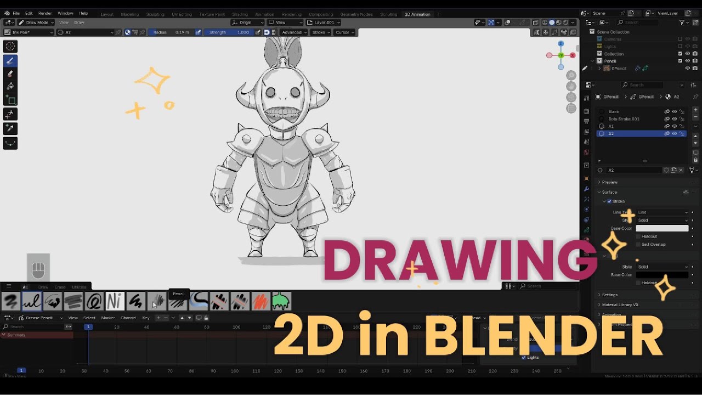Open Line Type dropdown showing Line
Image resolution: width=702 pixels, height=395 pixels.
[663, 212]
